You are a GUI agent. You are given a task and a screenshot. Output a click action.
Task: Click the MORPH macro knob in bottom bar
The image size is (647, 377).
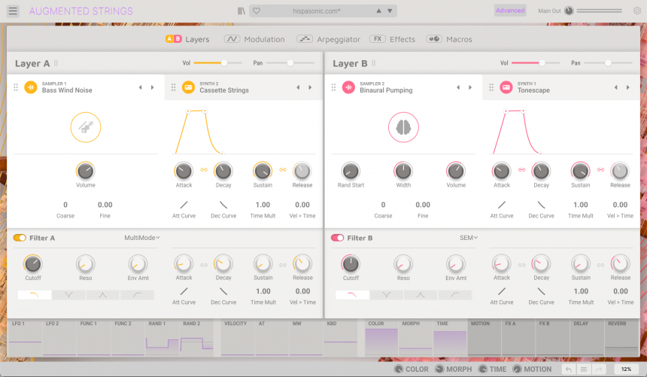(439, 369)
